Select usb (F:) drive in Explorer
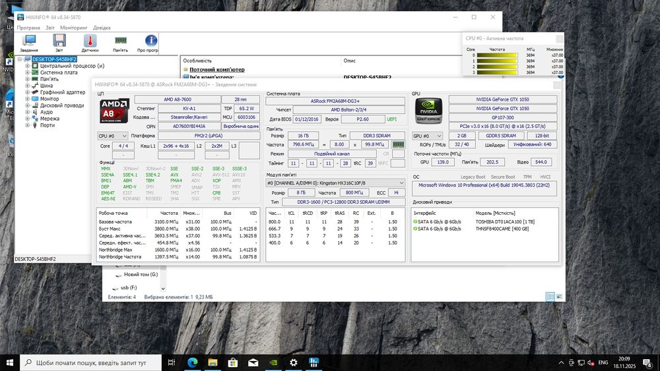This screenshot has width=660, height=371. 129,288
